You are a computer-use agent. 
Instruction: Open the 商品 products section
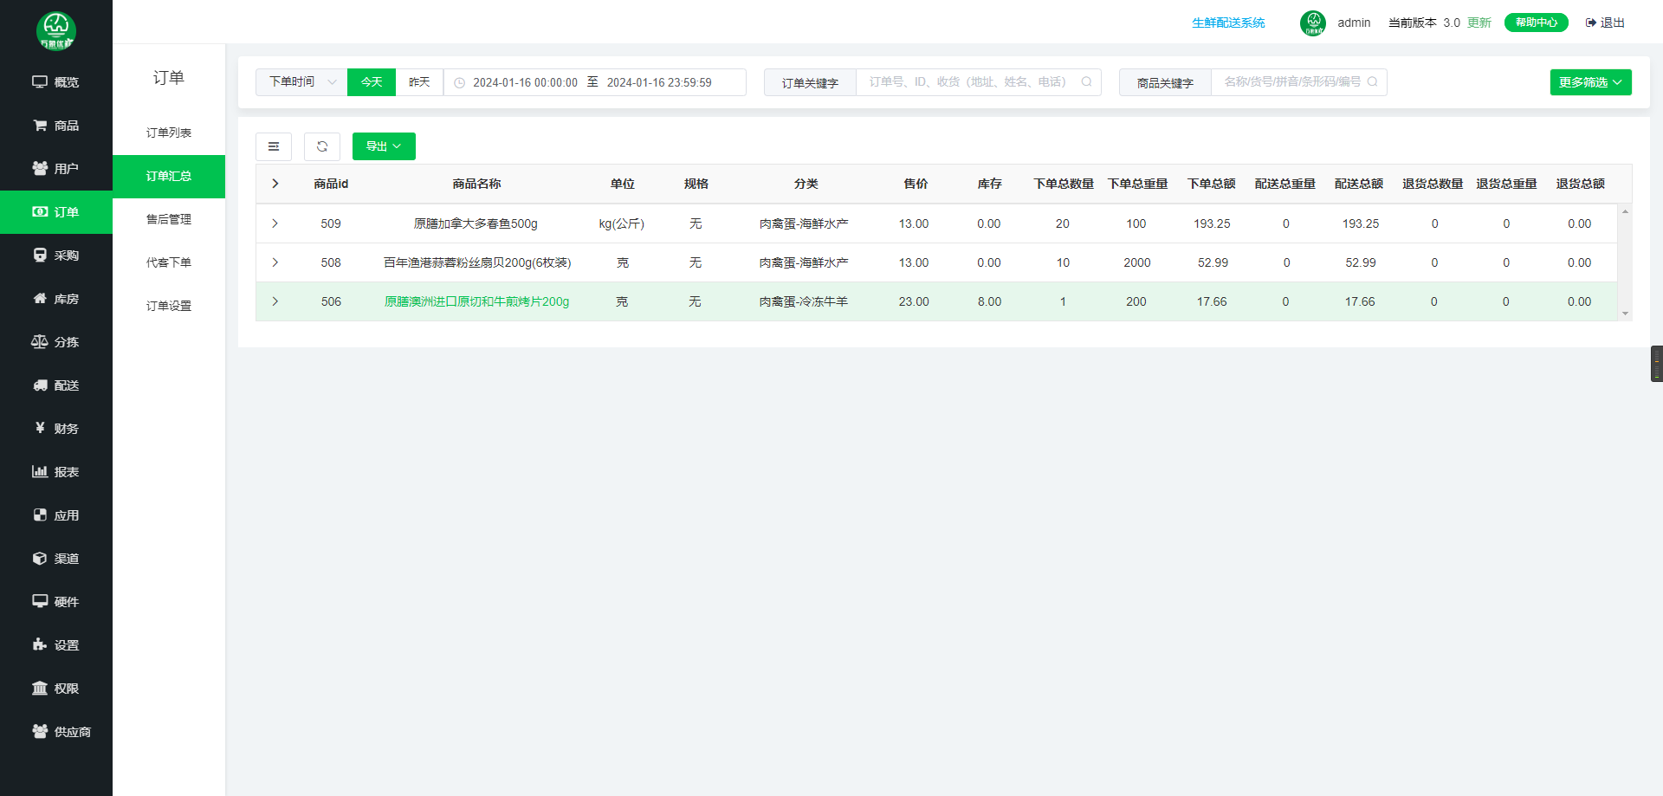coord(56,126)
